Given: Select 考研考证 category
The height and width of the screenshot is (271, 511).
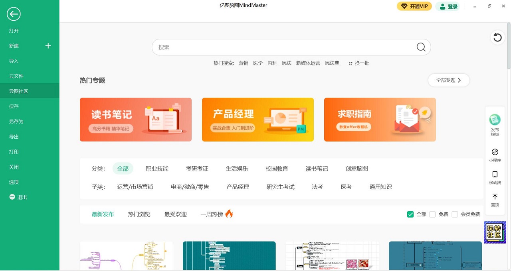Looking at the screenshot, I should 197,169.
